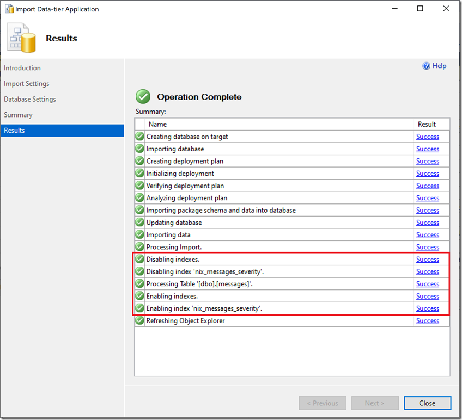462x420 pixels.
Task: Click green check beside Initializing deployment
Action: point(139,173)
